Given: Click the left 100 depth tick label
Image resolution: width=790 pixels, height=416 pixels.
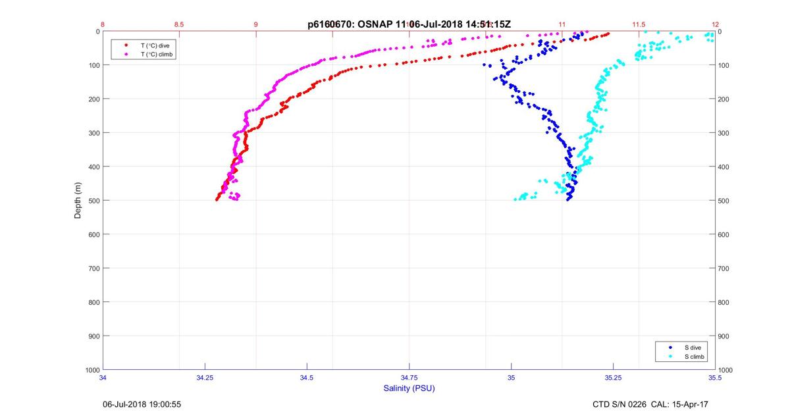Looking at the screenshot, I should point(94,65).
